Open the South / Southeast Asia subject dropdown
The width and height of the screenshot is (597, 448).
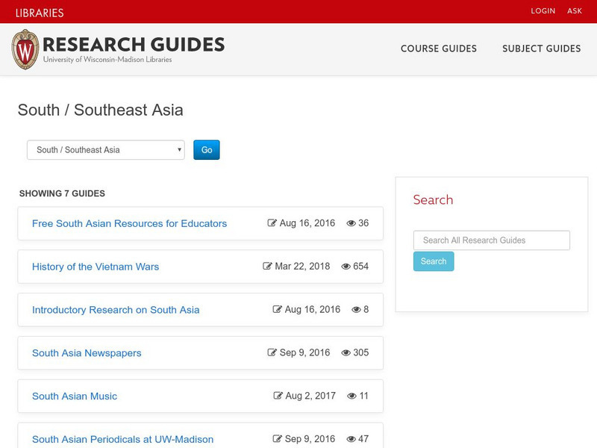[x=106, y=150]
